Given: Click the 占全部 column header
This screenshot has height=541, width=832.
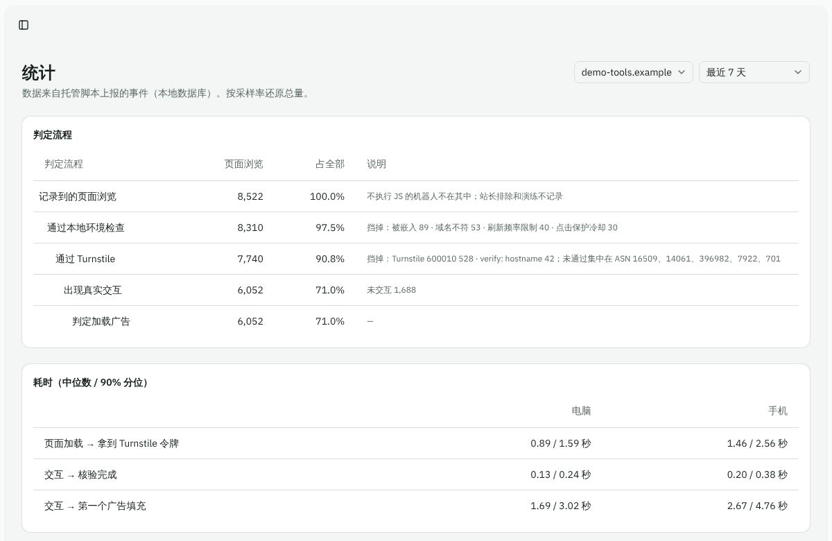Looking at the screenshot, I should click(x=330, y=164).
